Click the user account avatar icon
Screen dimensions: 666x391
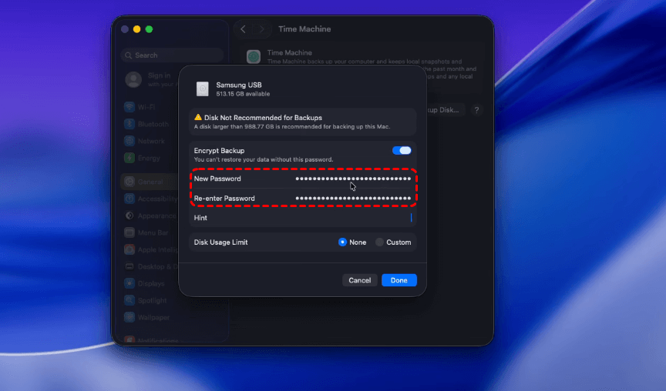pyautogui.click(x=133, y=79)
